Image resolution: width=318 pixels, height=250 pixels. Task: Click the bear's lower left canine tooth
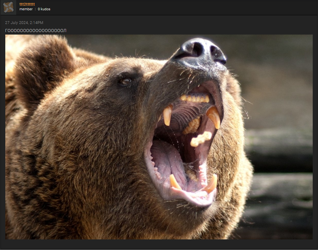pos(174,182)
